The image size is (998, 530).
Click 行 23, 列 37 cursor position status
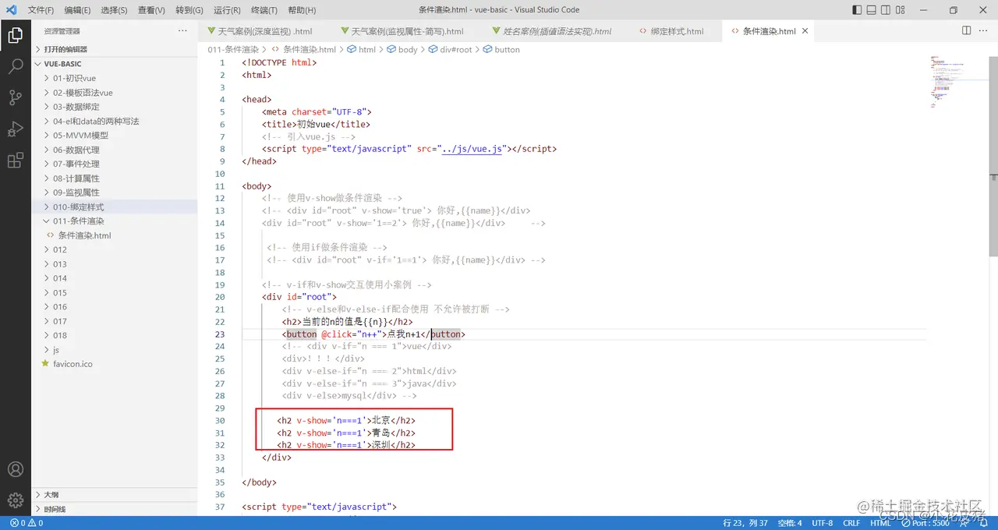[x=745, y=523]
